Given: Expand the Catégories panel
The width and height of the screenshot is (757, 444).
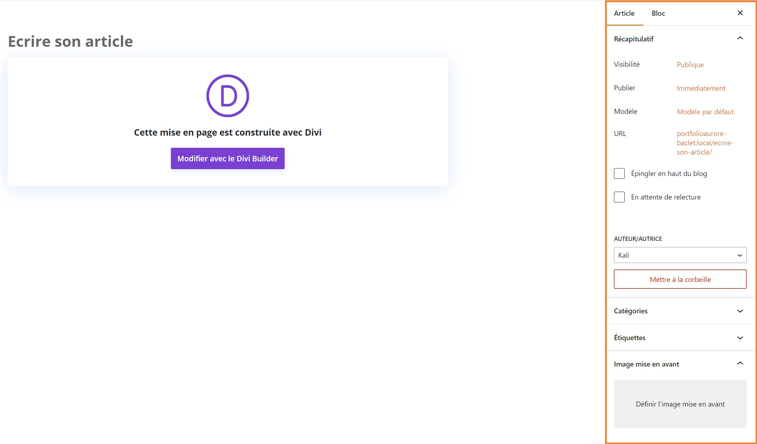Looking at the screenshot, I should coord(680,311).
